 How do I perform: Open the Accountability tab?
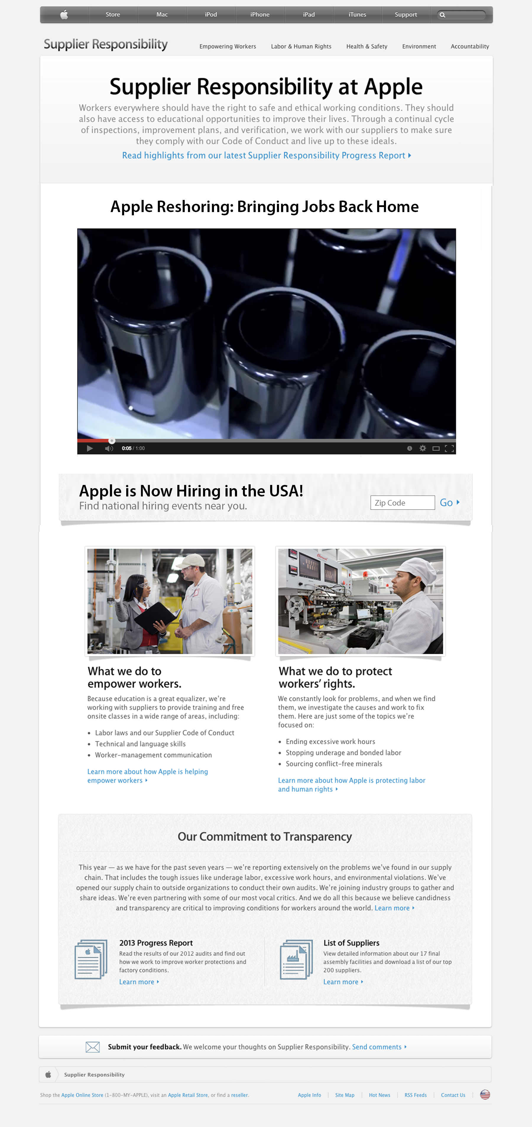[470, 46]
